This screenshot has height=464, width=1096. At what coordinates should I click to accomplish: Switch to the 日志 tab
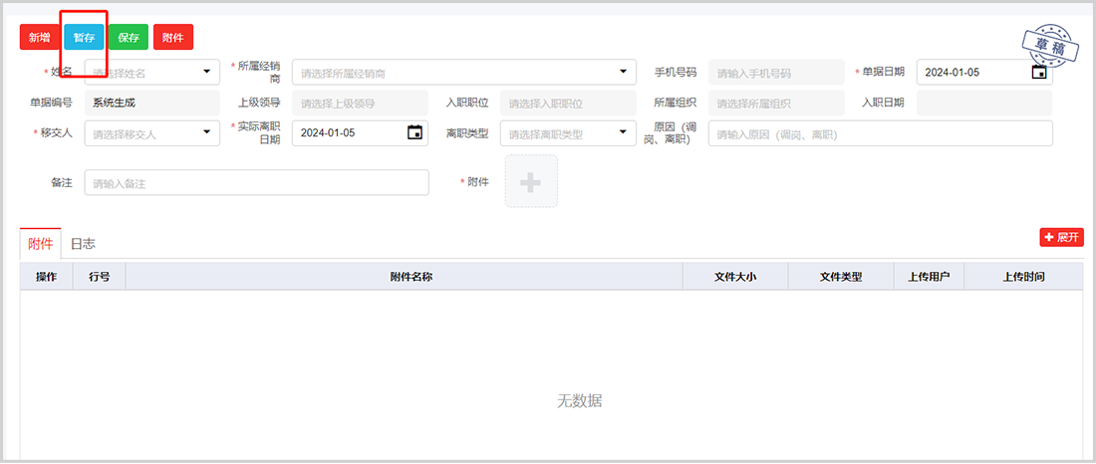tap(83, 243)
